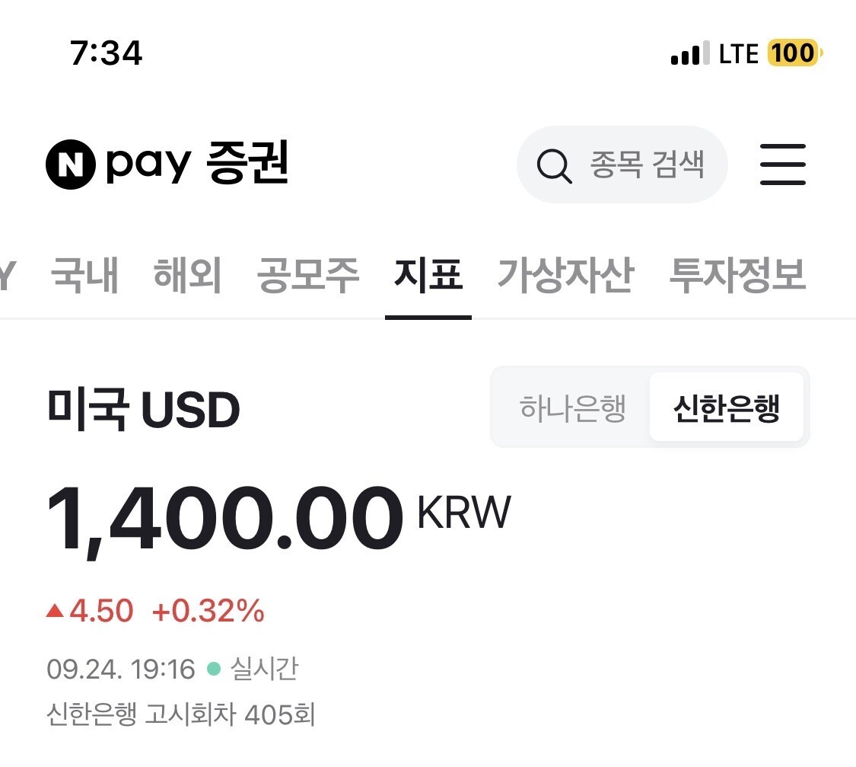This screenshot has width=856, height=767.
Task: Tap the green real-time status dot
Action: click(x=214, y=670)
